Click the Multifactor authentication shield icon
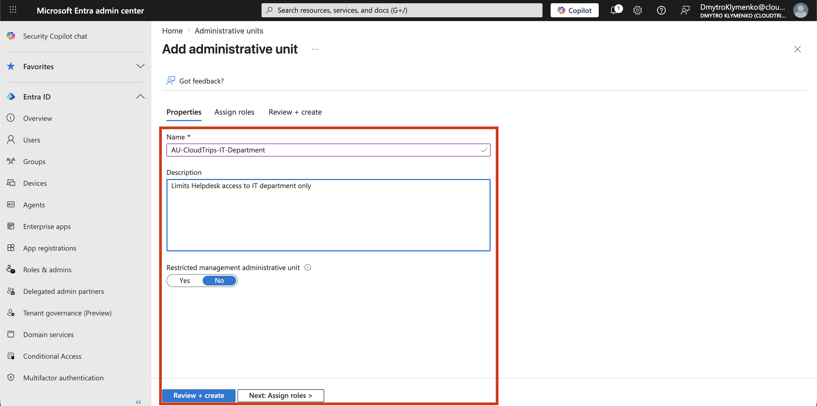The width and height of the screenshot is (817, 406). (11, 377)
